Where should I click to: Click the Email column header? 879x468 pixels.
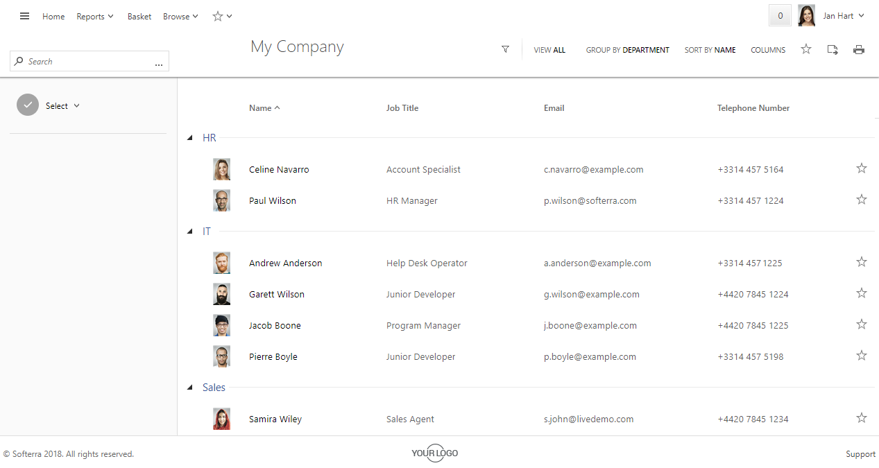coord(554,108)
